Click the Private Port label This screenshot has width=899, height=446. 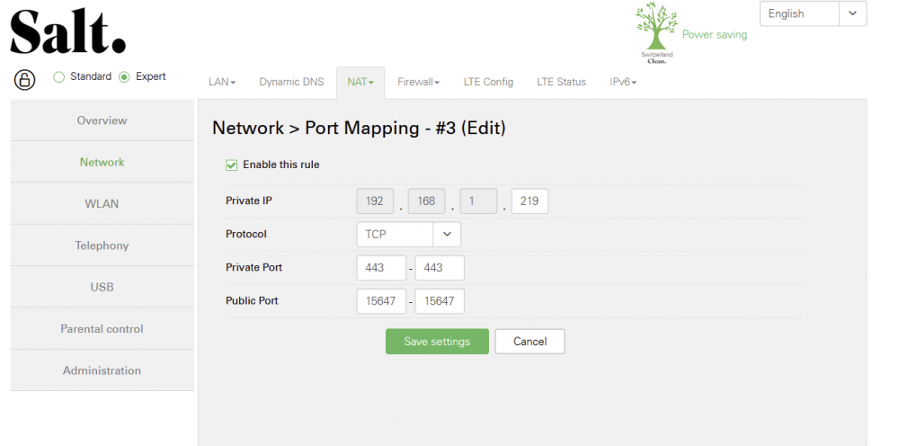coord(254,268)
